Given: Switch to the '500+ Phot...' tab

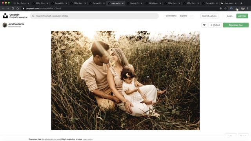Looking at the screenshot, I should (x=40, y=3).
